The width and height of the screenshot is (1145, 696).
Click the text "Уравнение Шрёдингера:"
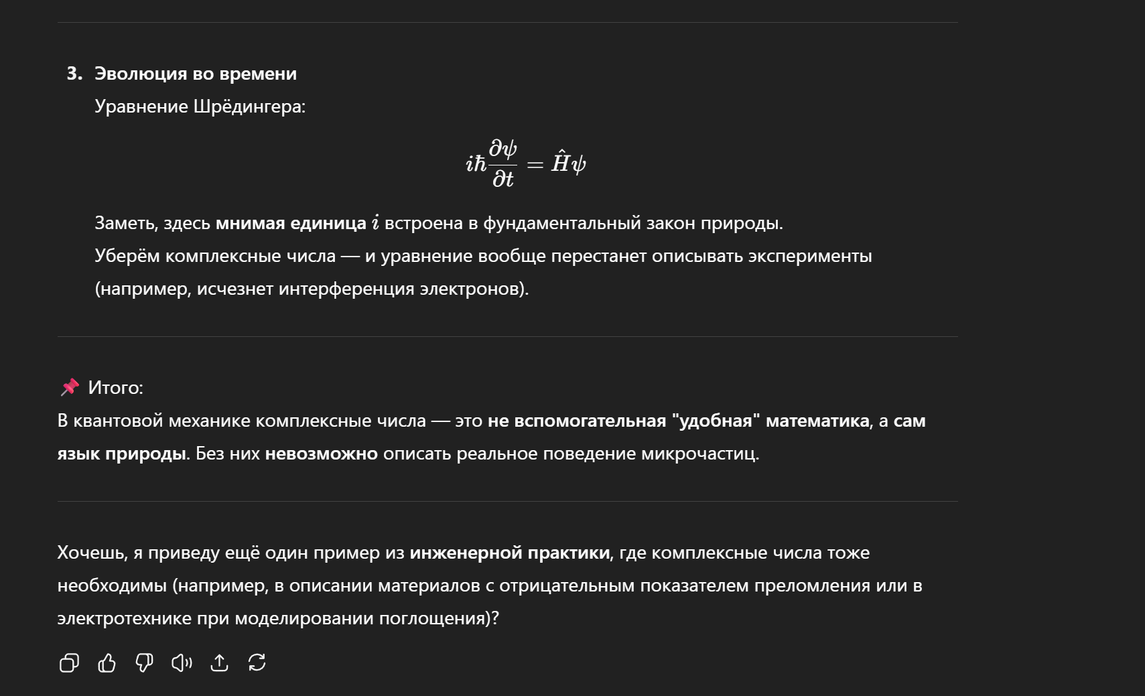pyautogui.click(x=200, y=107)
